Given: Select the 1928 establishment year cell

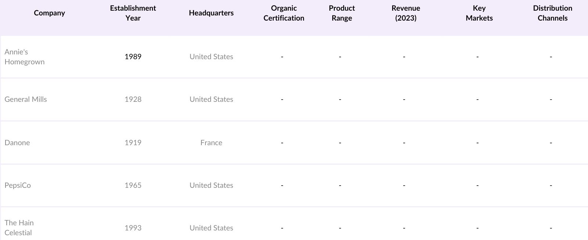Looking at the screenshot, I should (133, 99).
